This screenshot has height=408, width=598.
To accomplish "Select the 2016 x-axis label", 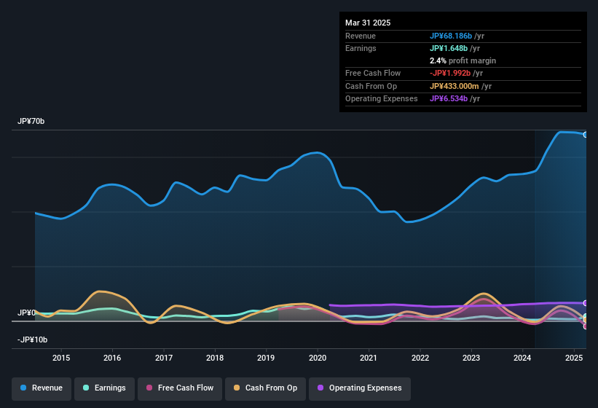I will click(112, 358).
